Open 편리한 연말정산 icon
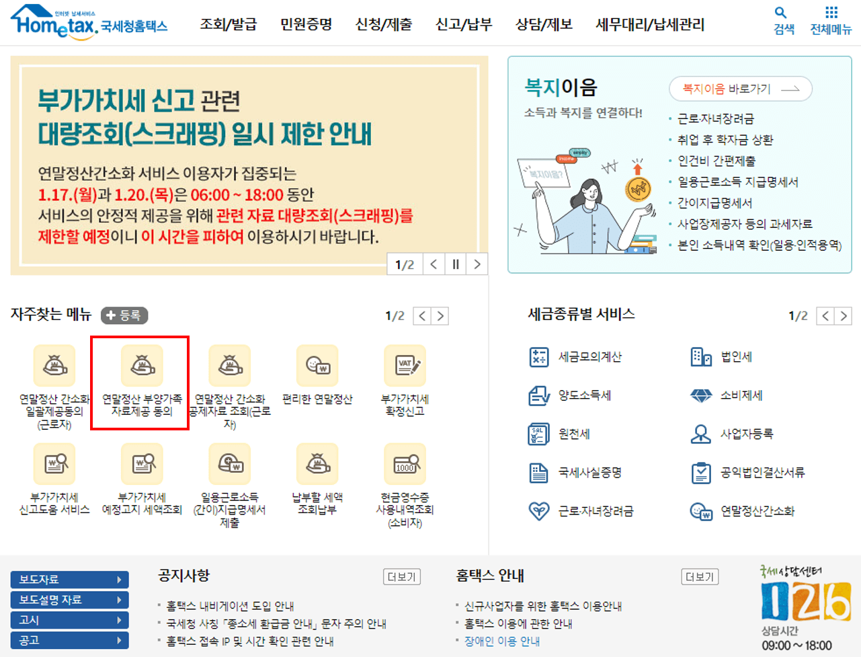This screenshot has width=861, height=657. (317, 365)
